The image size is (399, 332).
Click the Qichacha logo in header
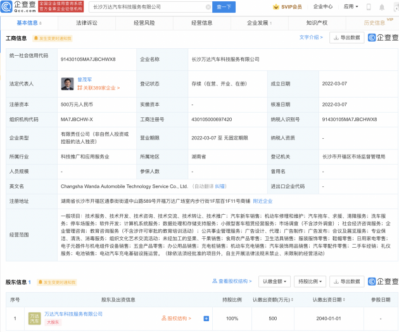click(x=20, y=7)
